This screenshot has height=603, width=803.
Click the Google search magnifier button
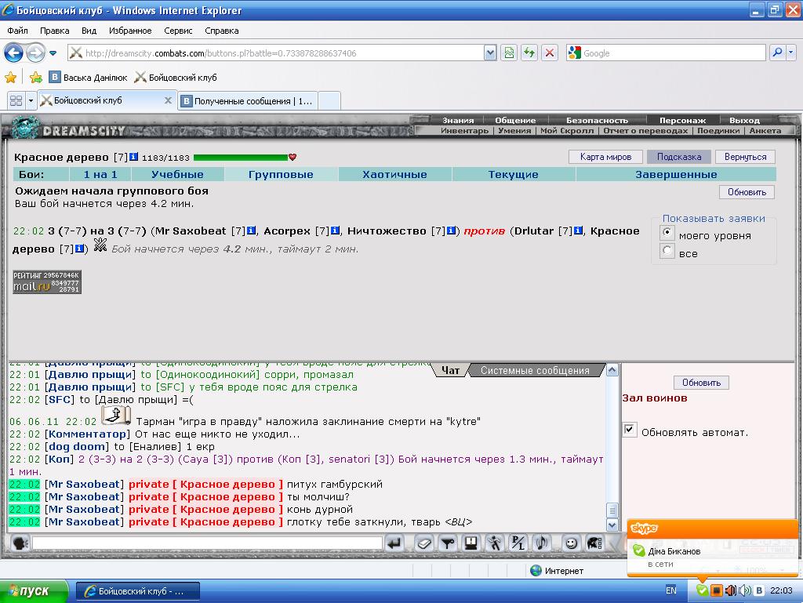tap(777, 53)
